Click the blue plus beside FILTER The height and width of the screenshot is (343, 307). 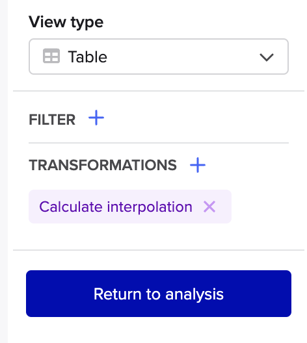96,118
